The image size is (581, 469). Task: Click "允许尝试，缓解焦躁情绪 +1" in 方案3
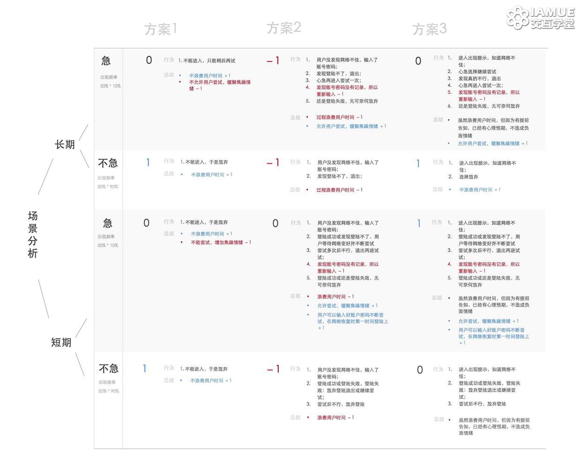(x=489, y=321)
